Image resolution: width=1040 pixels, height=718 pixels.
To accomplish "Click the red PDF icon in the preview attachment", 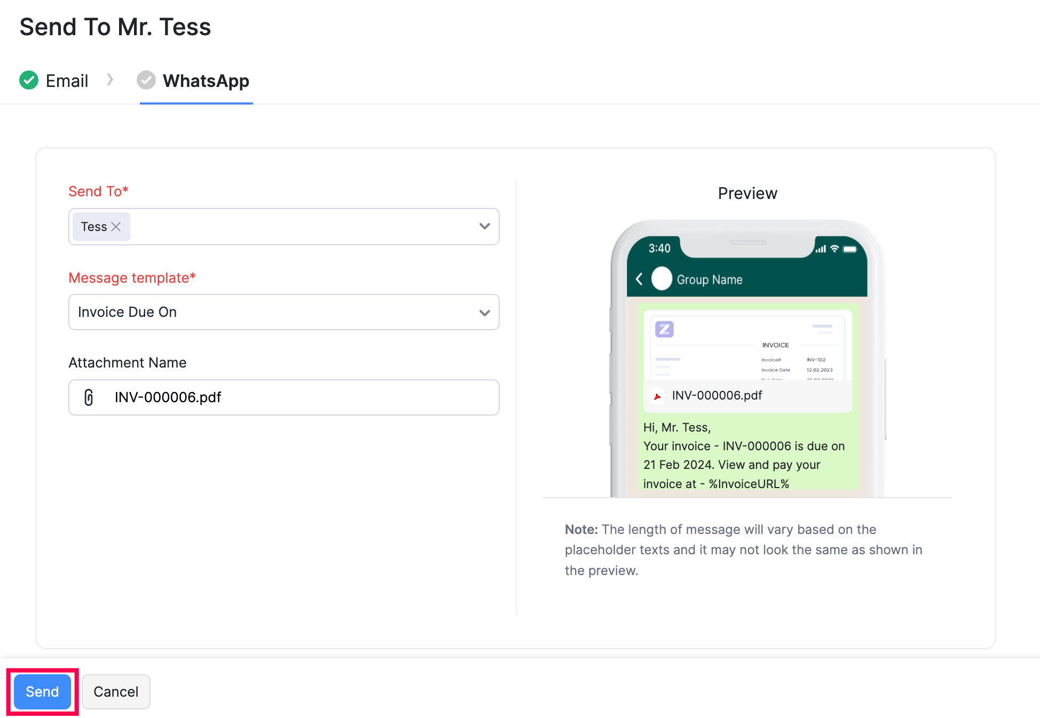I will [x=657, y=396].
